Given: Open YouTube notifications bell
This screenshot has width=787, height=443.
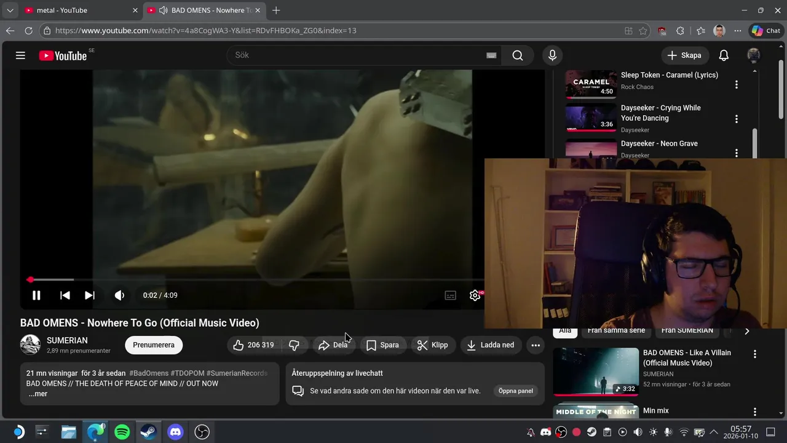Looking at the screenshot, I should click(724, 55).
